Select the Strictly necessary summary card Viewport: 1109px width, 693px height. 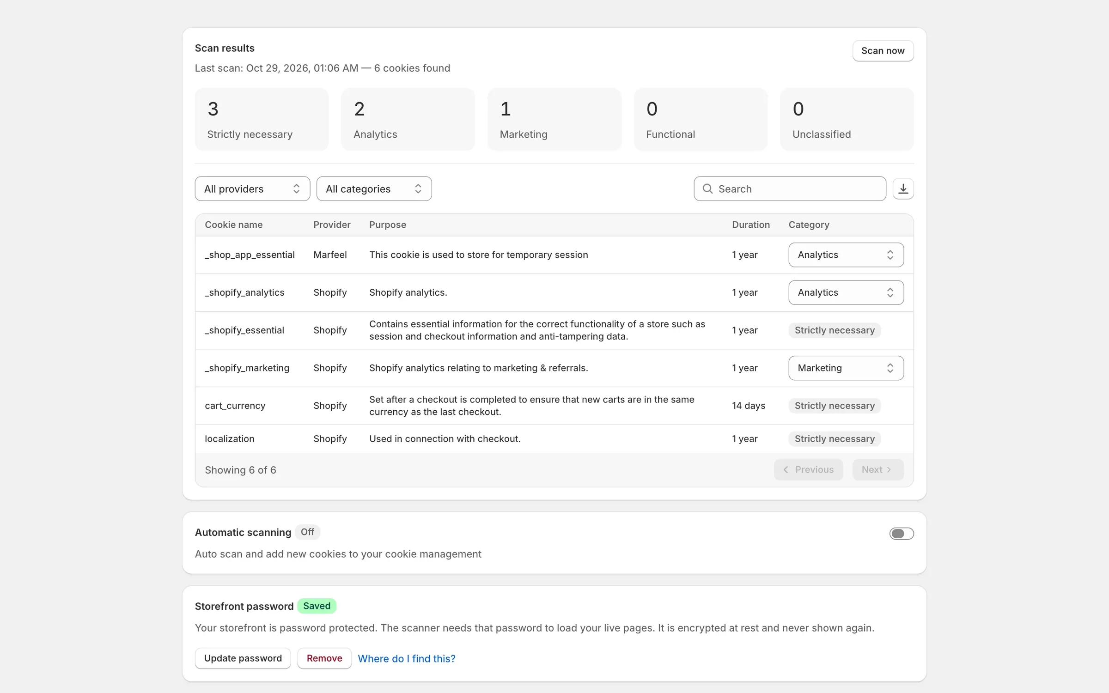click(262, 119)
